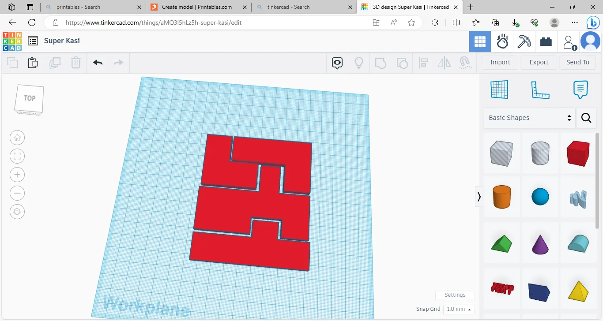Click the Paste clipboard icon
603x321 pixels.
coord(33,63)
